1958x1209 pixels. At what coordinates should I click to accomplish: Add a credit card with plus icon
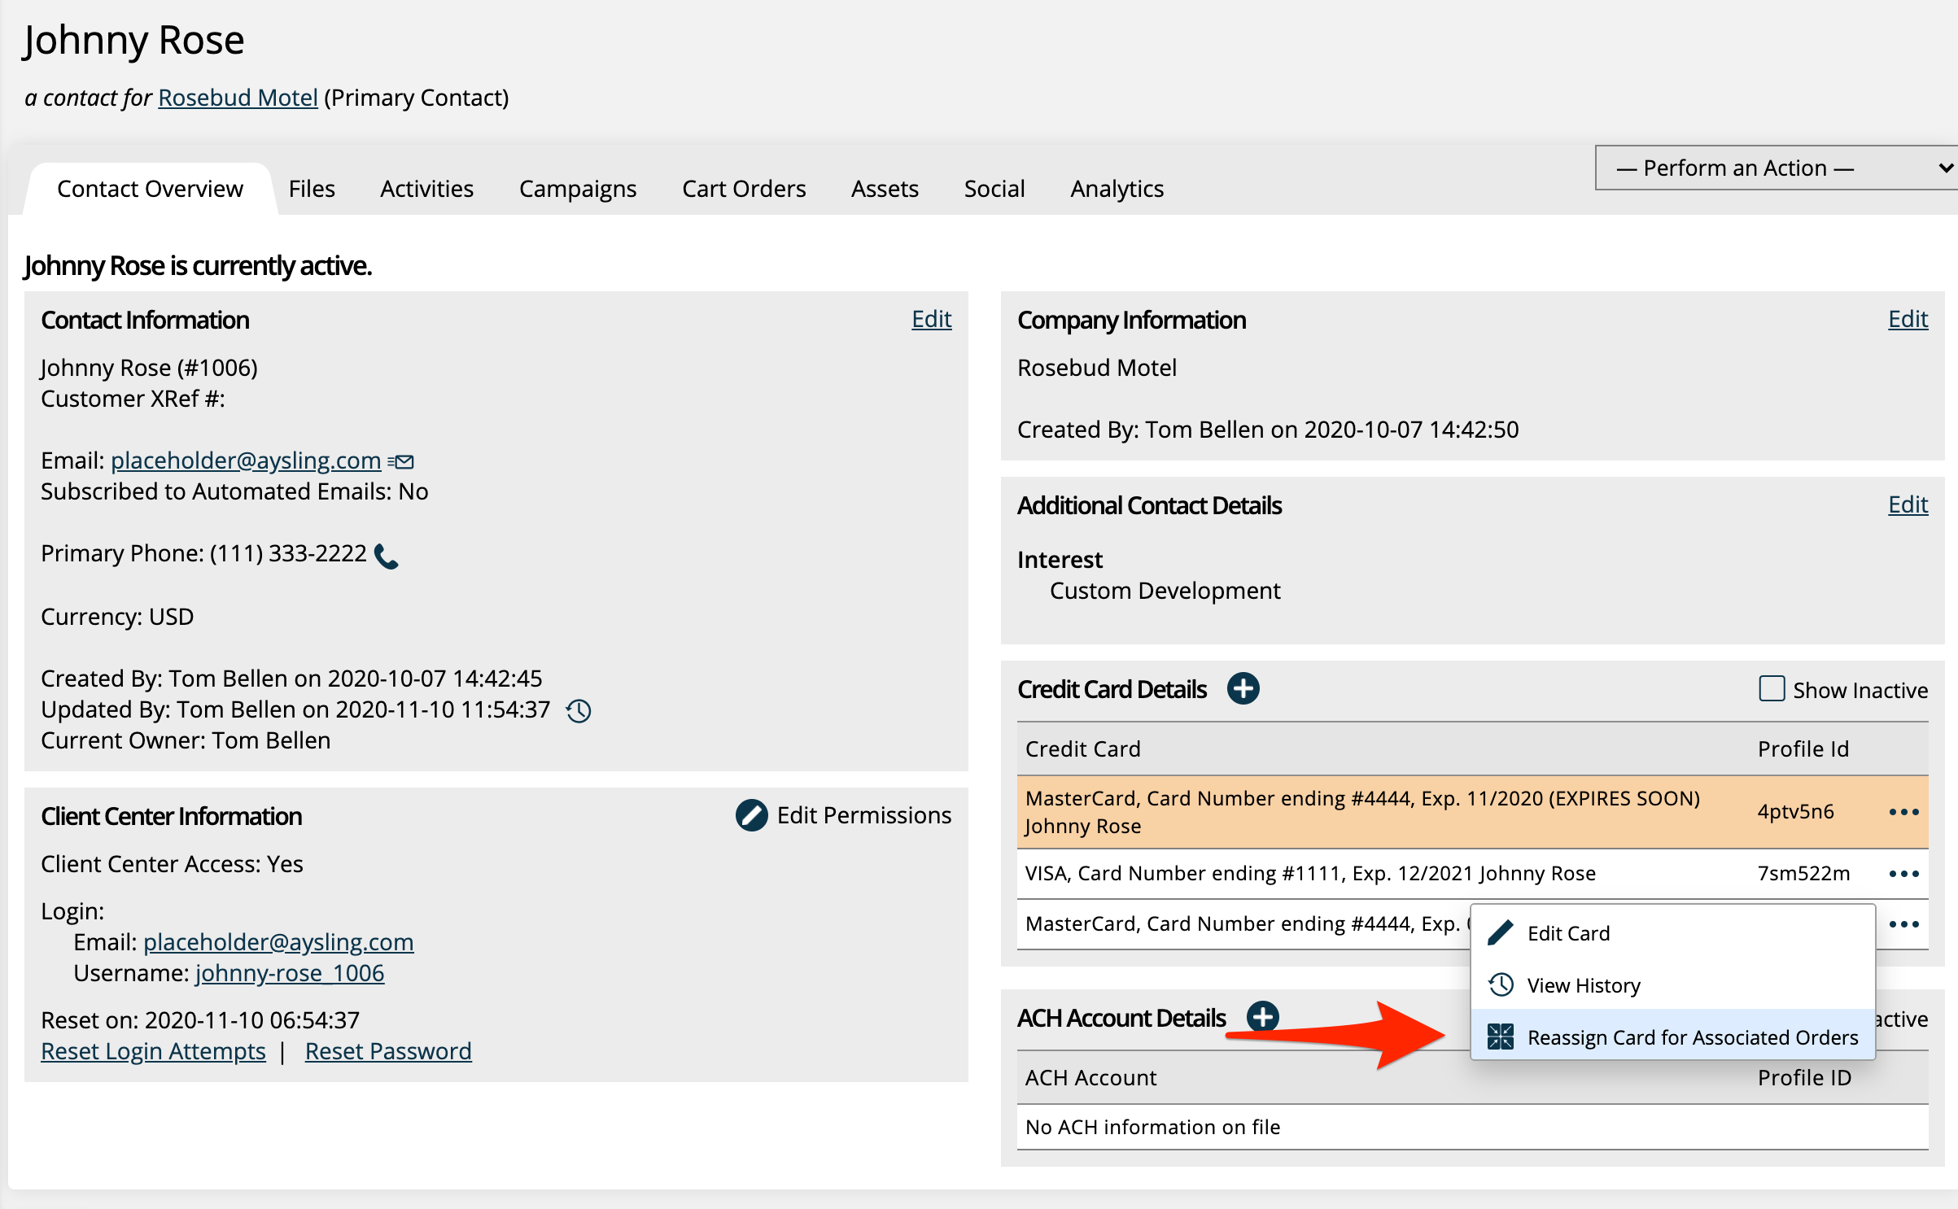click(1243, 689)
